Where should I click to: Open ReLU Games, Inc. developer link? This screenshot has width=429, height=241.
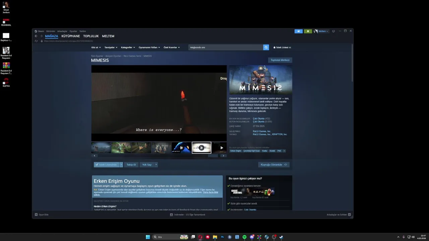(262, 131)
